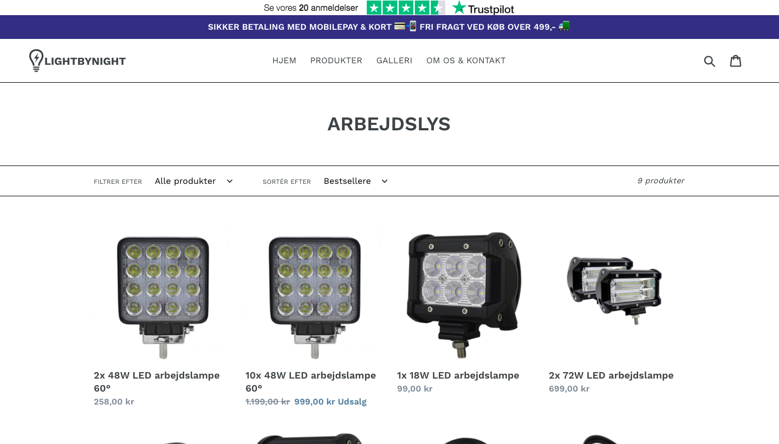Open the search magnifier icon
The height and width of the screenshot is (444, 779).
pos(710,61)
